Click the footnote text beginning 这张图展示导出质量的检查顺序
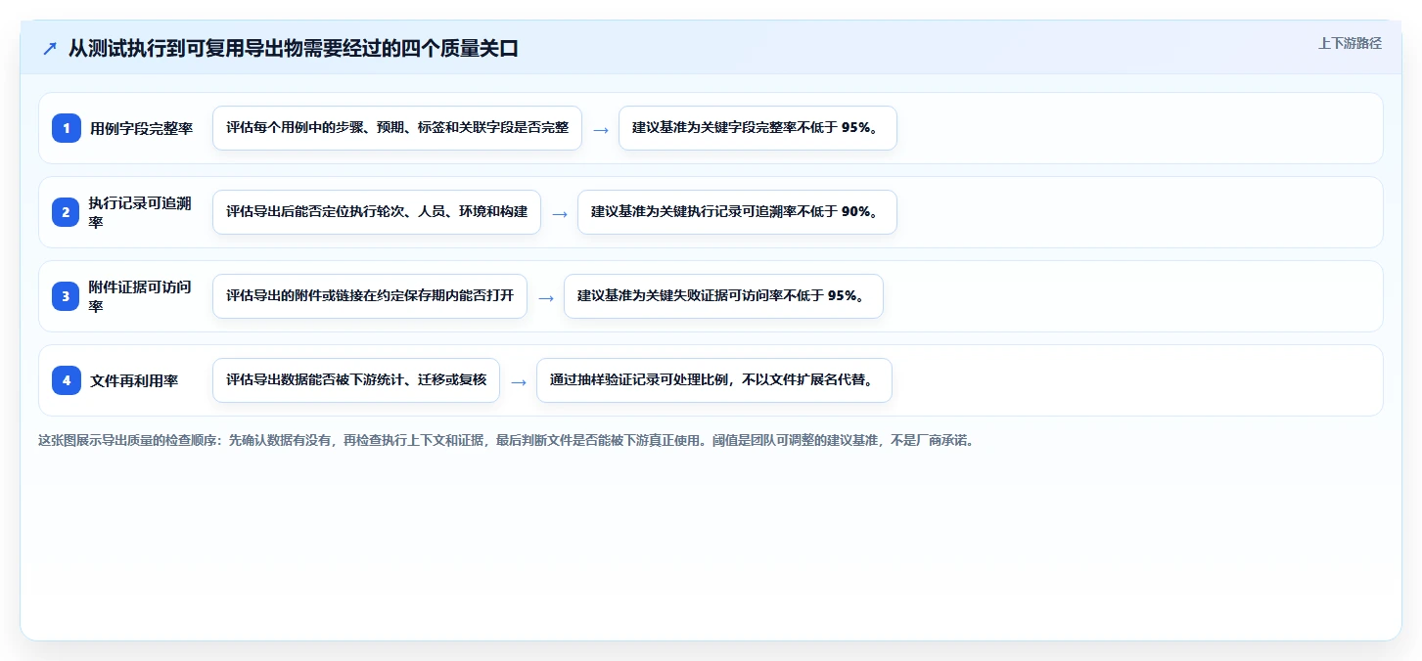The image size is (1422, 661). point(506,440)
